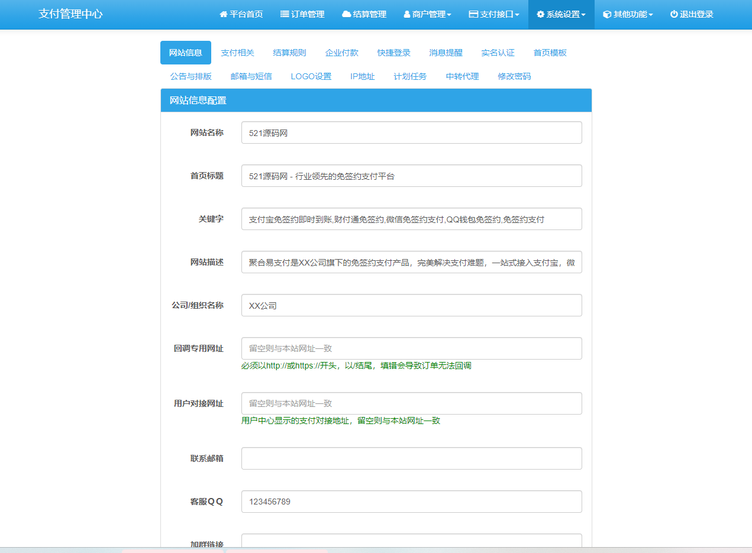Focus the 回调专用网址 input field

click(x=411, y=348)
